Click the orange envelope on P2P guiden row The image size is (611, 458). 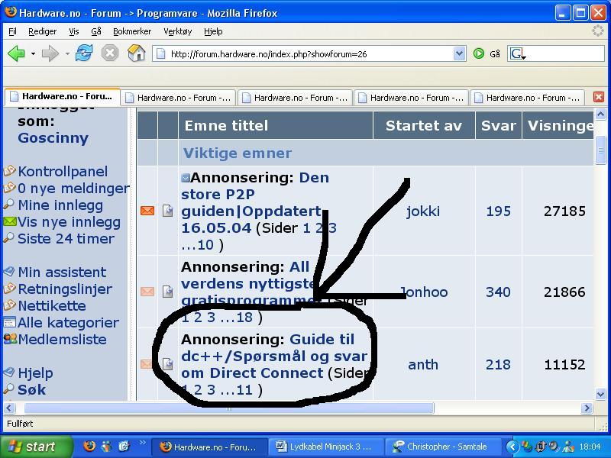click(x=147, y=211)
